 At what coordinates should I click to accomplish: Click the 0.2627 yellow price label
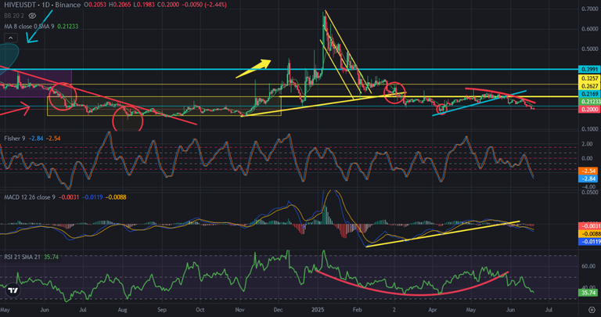pos(589,86)
